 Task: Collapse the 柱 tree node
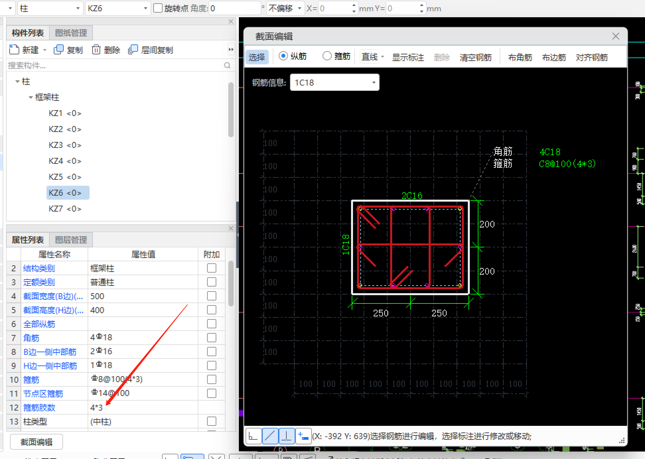coord(17,81)
